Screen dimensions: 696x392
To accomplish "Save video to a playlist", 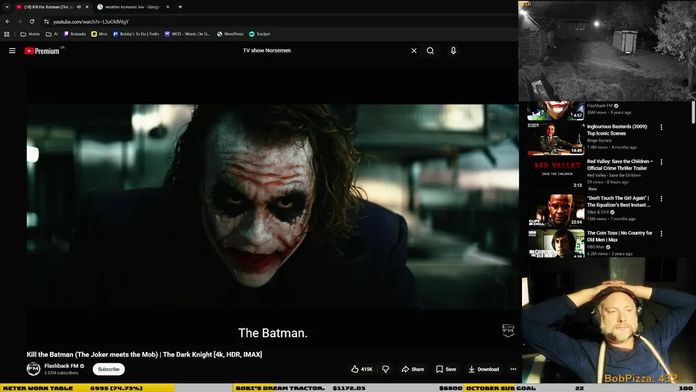I will 446,369.
